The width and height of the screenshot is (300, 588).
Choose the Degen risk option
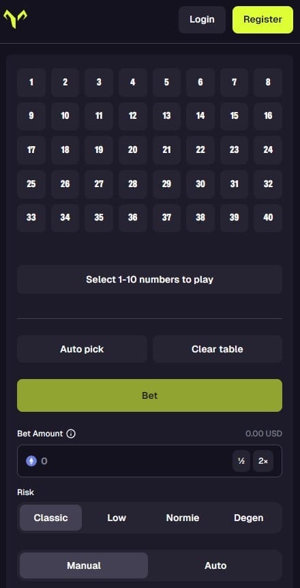pyautogui.click(x=249, y=518)
